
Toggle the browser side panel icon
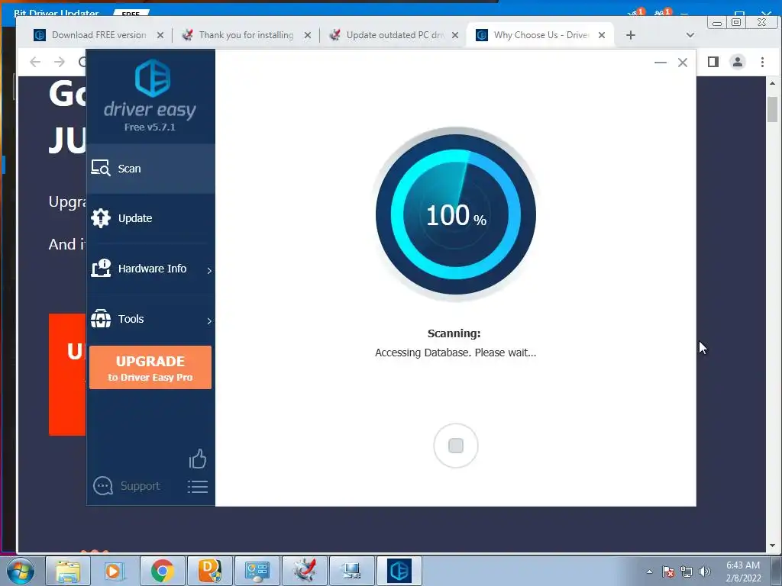[713, 62]
